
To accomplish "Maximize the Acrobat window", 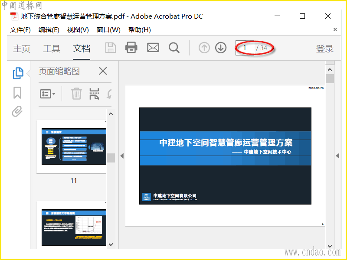I will [302, 16].
